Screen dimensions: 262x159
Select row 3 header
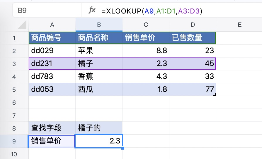pyautogui.click(x=14, y=64)
